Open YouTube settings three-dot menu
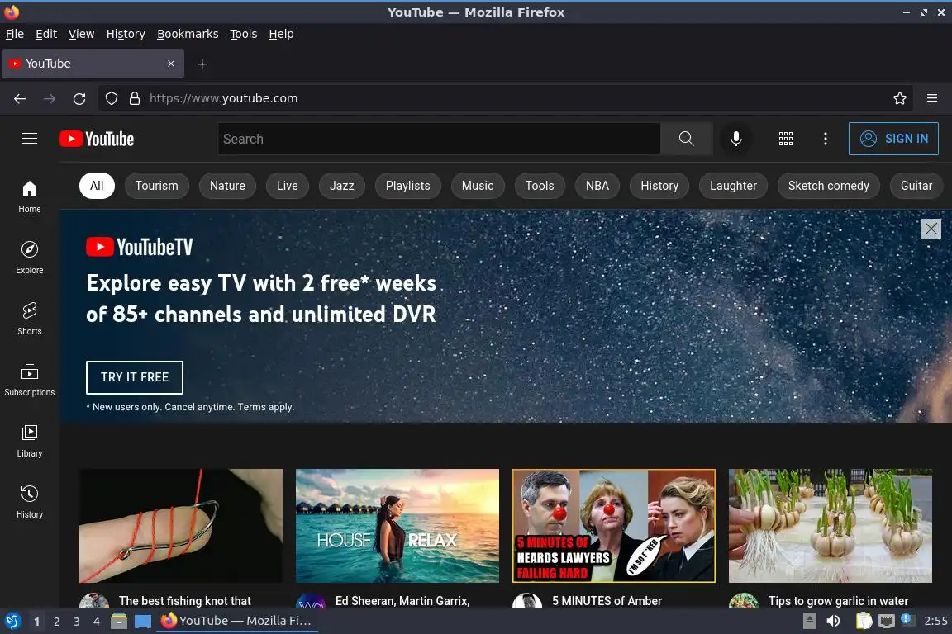Viewport: 952px width, 634px height. (825, 139)
